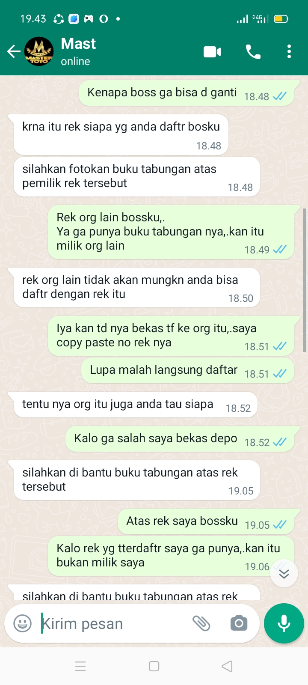Screen dimensions: 308x685
Task: Click the chat scrollbar on right edge
Action: pyautogui.click(x=304, y=280)
